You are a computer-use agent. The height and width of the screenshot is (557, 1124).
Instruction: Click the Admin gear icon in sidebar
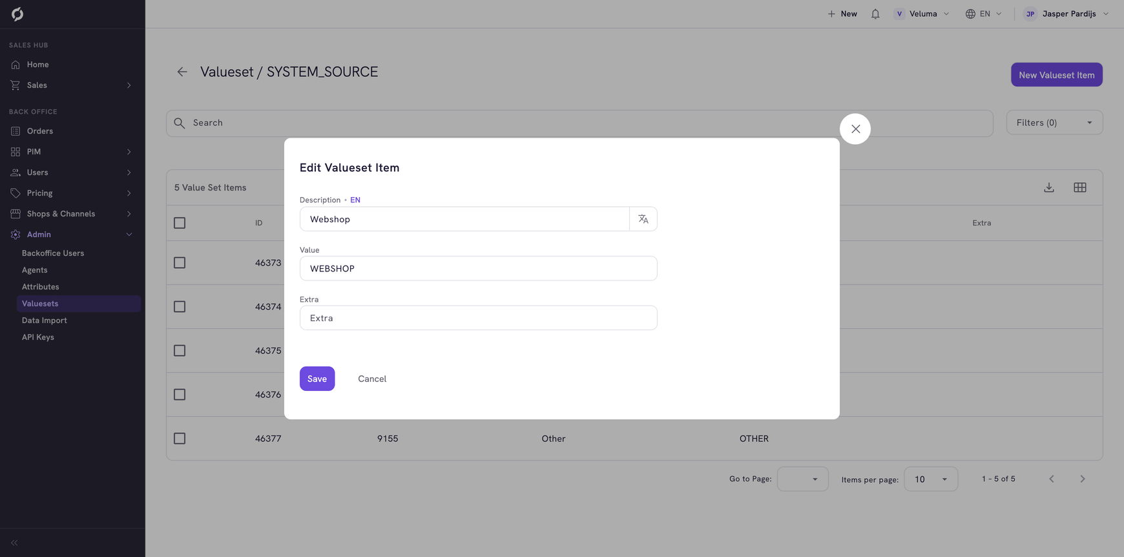click(x=16, y=235)
